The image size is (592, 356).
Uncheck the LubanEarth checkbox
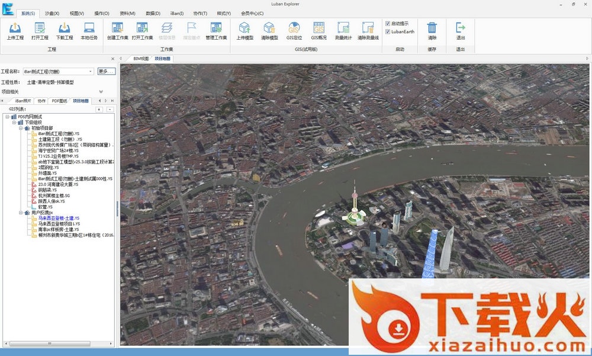click(388, 32)
